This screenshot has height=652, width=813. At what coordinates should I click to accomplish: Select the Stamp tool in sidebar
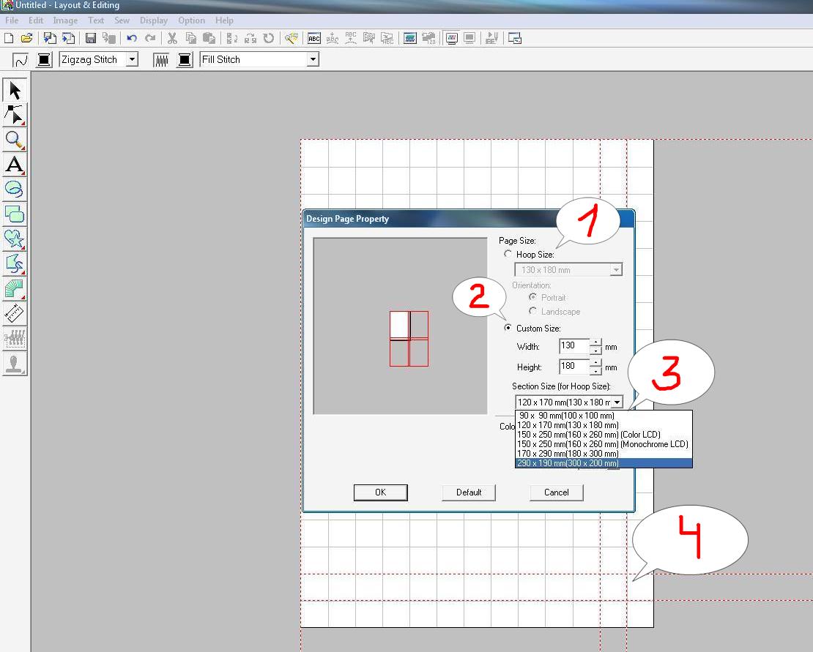tap(15, 363)
